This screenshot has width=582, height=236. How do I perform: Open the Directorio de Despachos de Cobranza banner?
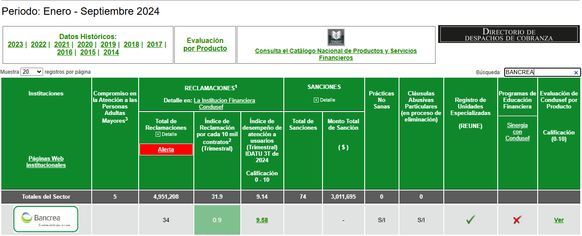tap(509, 35)
